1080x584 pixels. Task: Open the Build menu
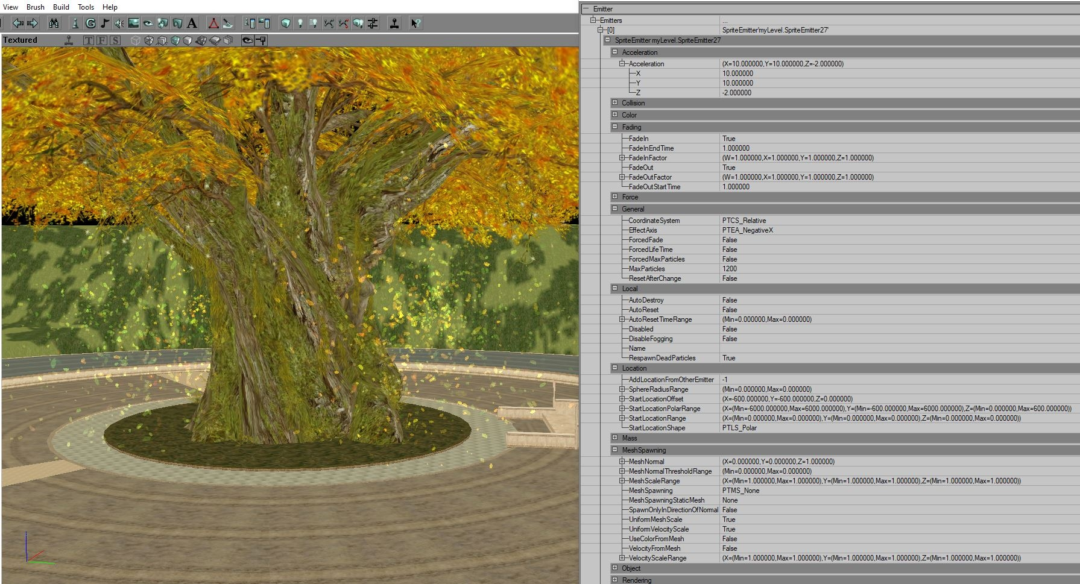[61, 7]
